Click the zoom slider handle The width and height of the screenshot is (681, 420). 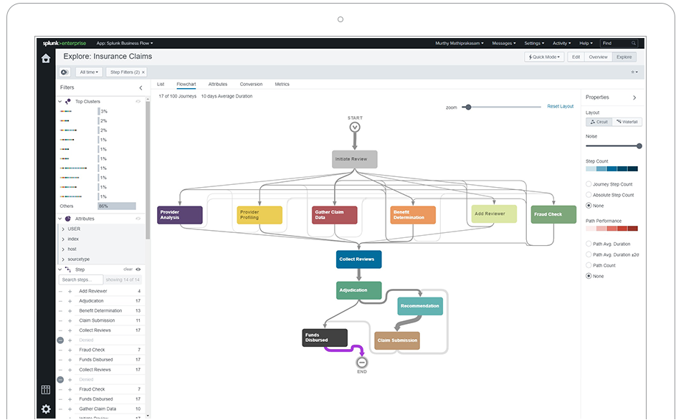pos(468,107)
